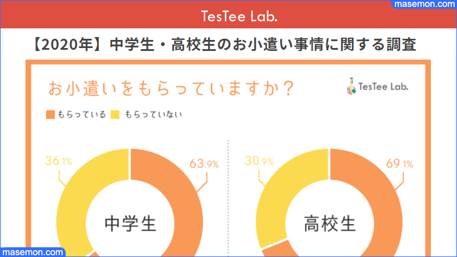Click the survey title heading 中学生・高校生のお小遣い事情
This screenshot has width=457, height=257.
[224, 45]
